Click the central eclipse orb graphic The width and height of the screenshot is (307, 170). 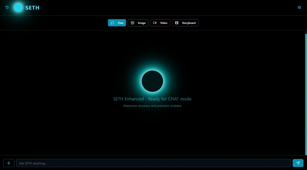click(152, 81)
